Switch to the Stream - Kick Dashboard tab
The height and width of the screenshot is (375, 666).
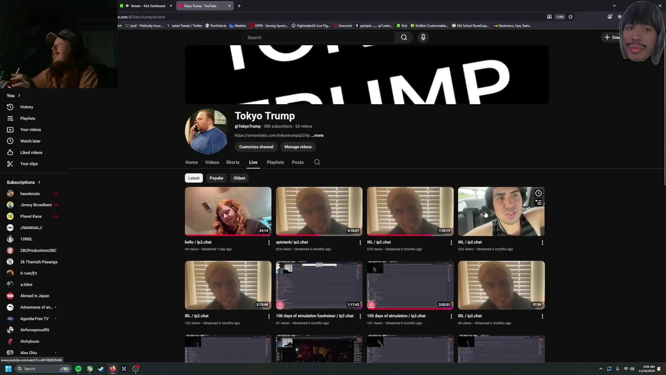[146, 6]
